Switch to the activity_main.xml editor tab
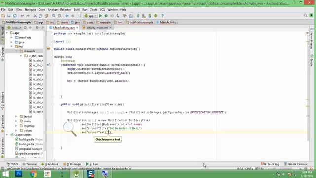Viewport: 316px width, 178px height. point(97,28)
